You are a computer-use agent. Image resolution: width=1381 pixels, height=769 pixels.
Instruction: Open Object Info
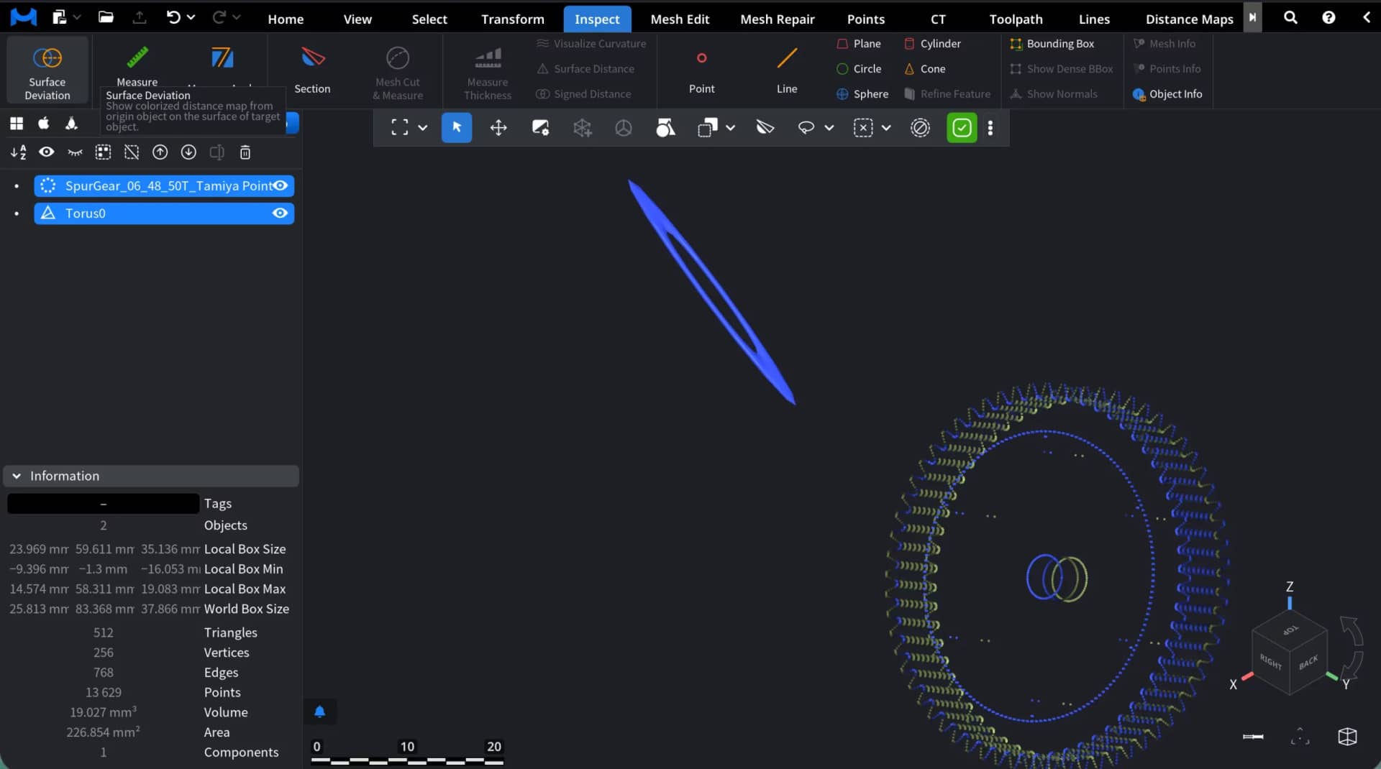[1167, 94]
